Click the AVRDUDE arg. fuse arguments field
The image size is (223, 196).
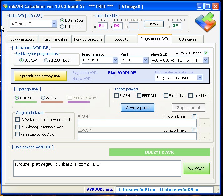(165, 190)
